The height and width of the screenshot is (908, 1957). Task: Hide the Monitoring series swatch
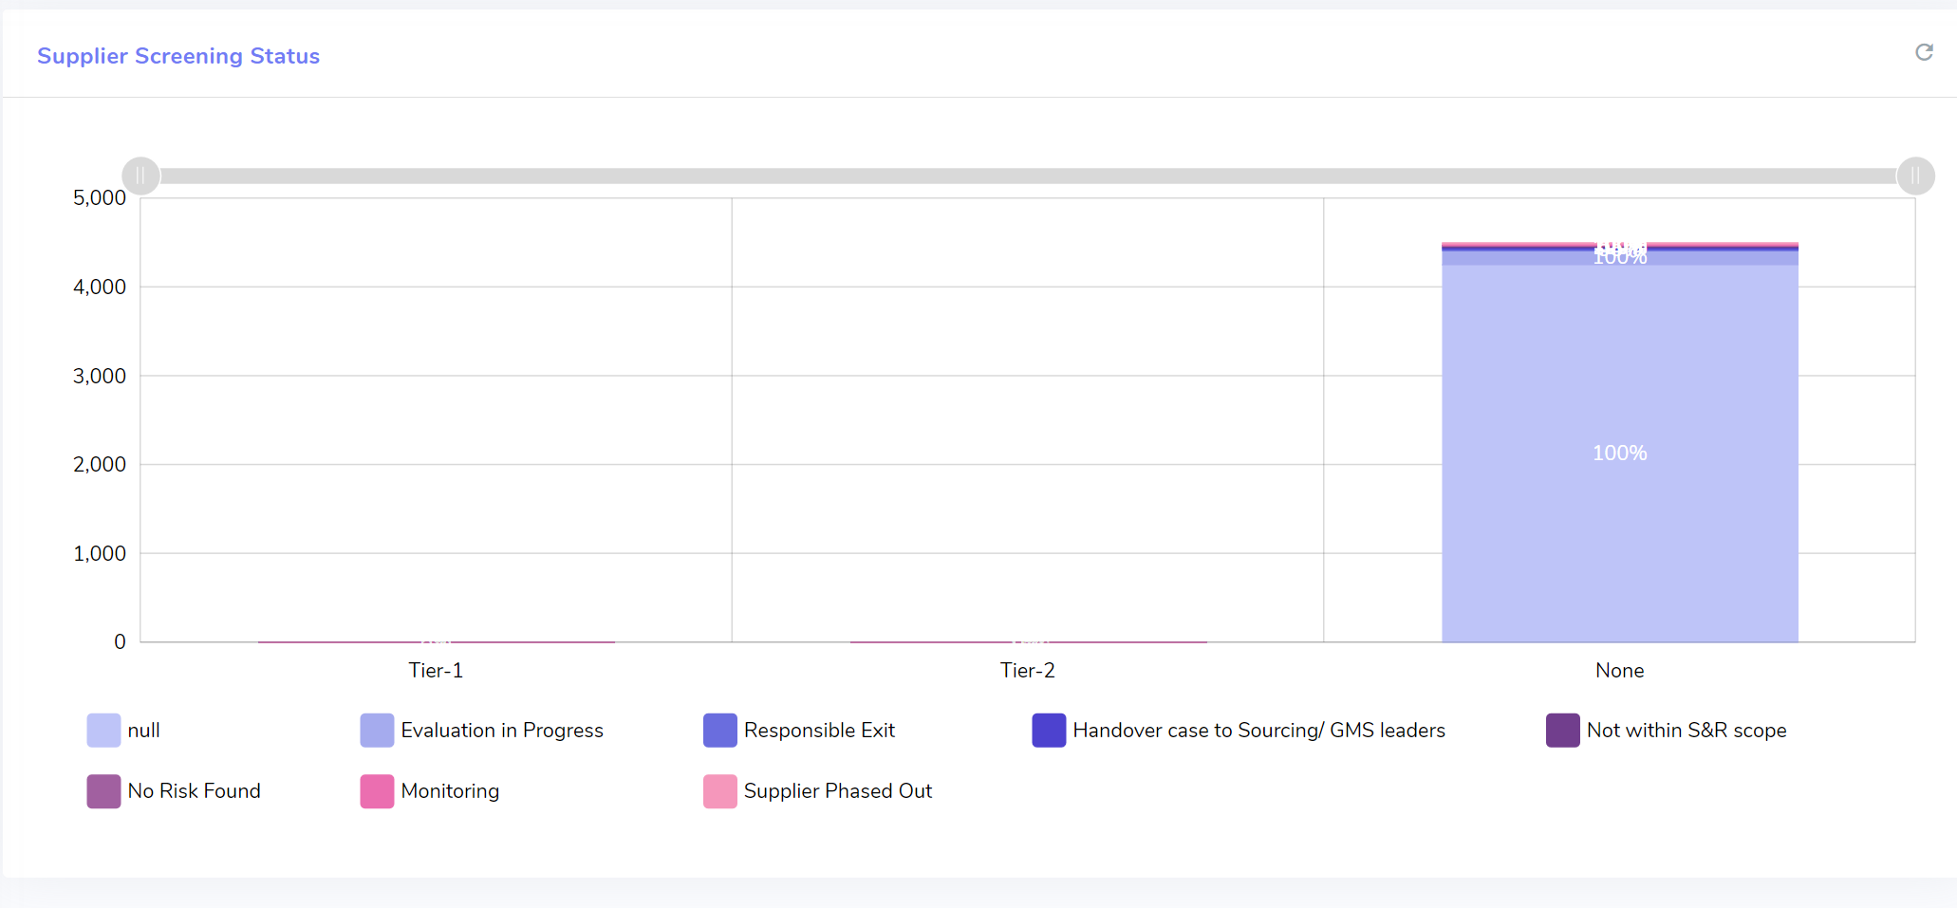point(377,791)
